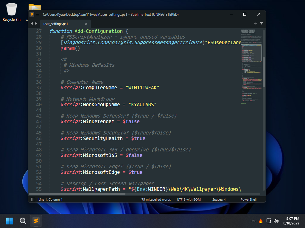
Task: Click the param() keyword on line 30
Action: coord(70,48)
